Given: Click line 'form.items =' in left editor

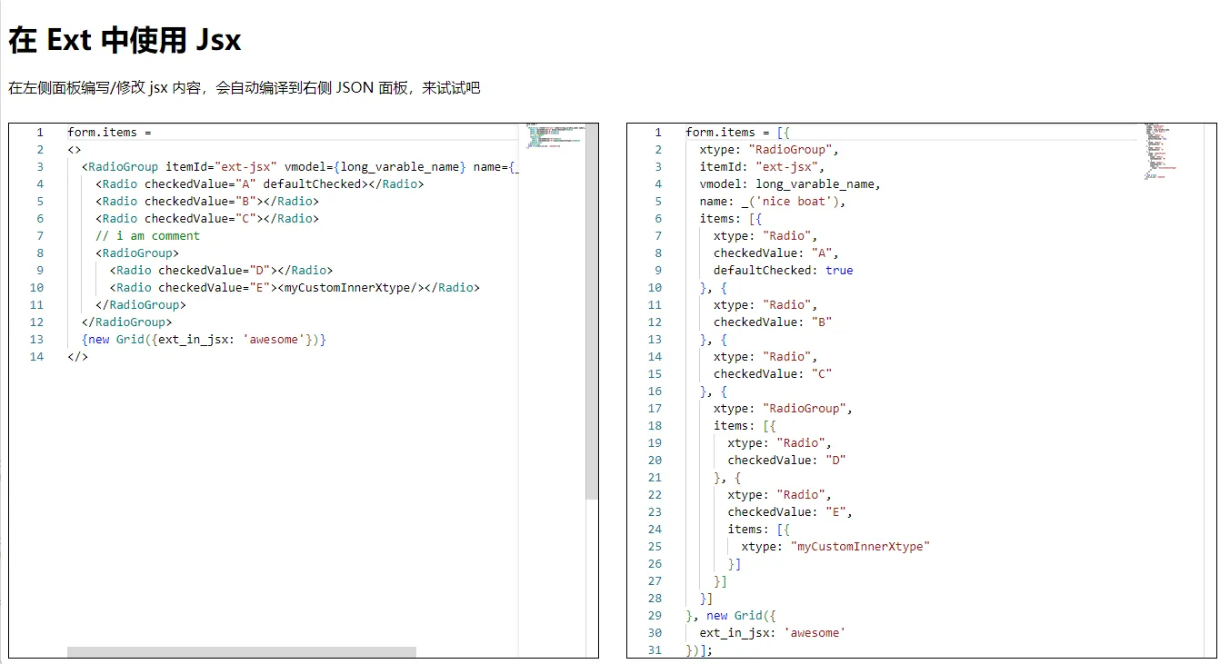Looking at the screenshot, I should [x=109, y=133].
